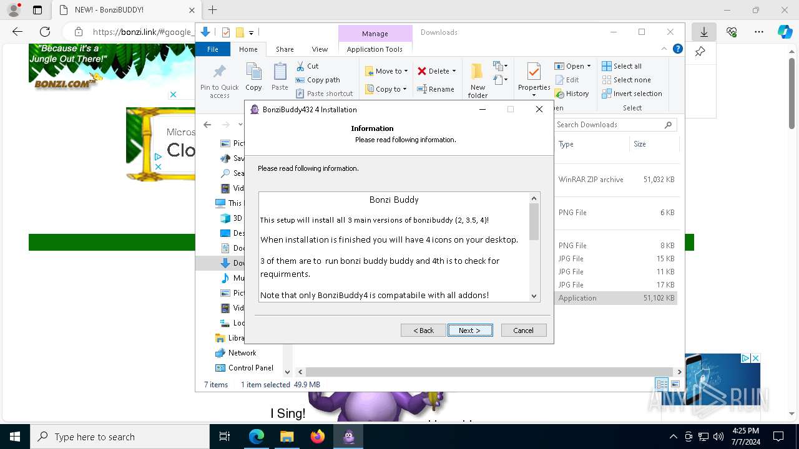Open Edge downloads icon in browser toolbar
This screenshot has width=799, height=449.
pyautogui.click(x=703, y=32)
